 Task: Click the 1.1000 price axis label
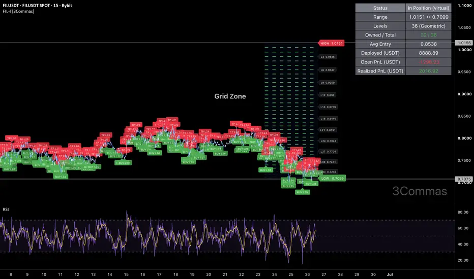click(464, 6)
